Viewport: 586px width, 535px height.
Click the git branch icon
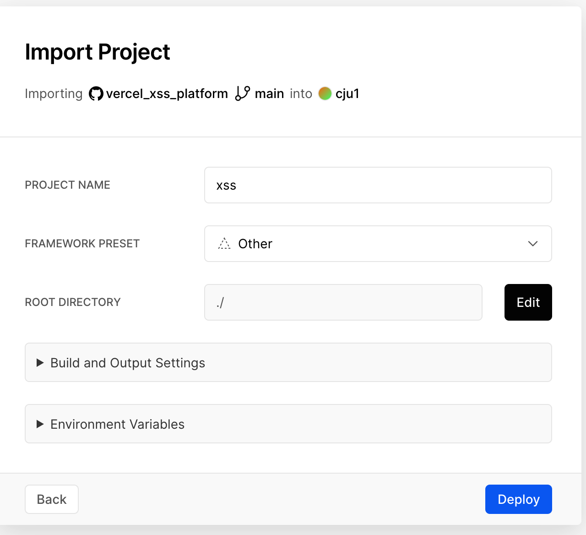click(242, 93)
